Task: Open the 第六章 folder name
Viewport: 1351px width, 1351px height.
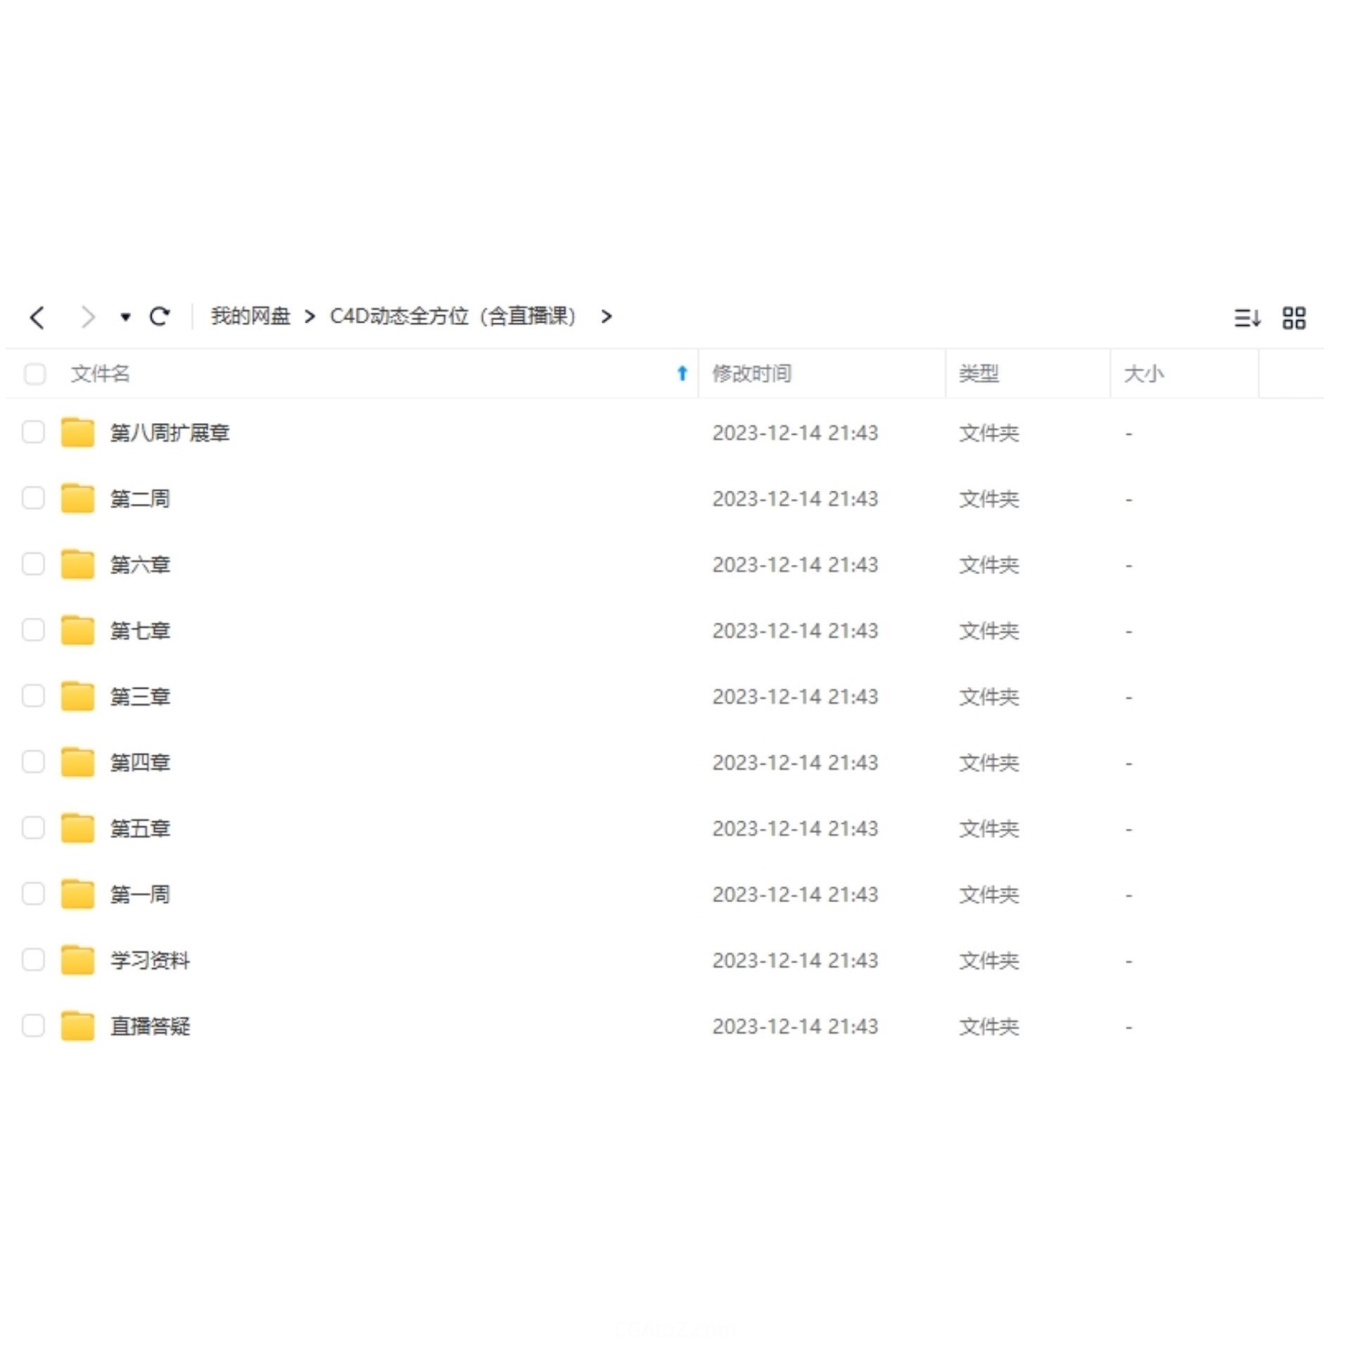Action: tap(140, 564)
